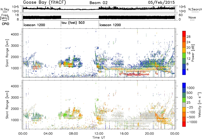Screen dimensions: 202x139
Task: Click the date '05/Feb/2015'
Action: pos(161,3)
